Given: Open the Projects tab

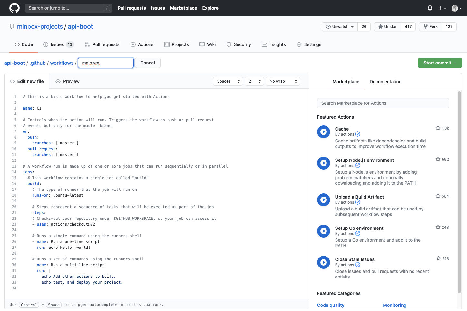Looking at the screenshot, I should 176,44.
